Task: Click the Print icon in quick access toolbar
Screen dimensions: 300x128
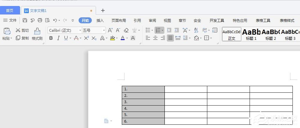Action: pyautogui.click(x=40, y=20)
